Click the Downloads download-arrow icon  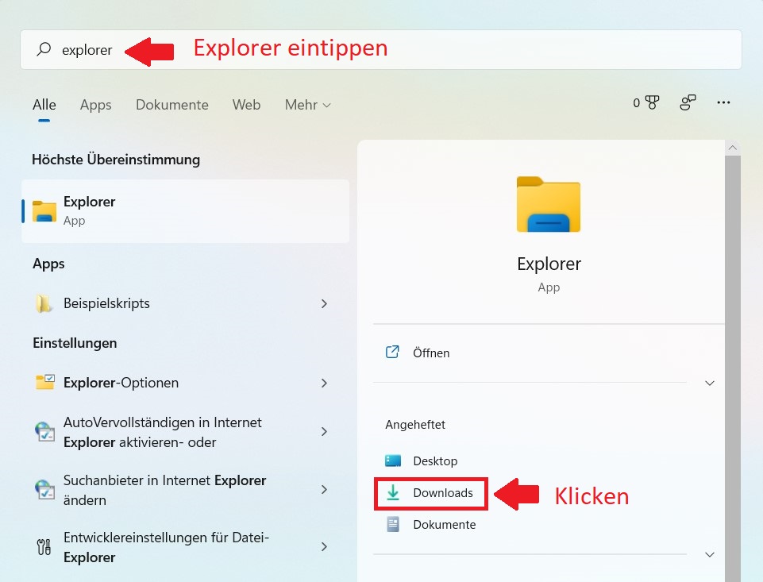coord(393,493)
